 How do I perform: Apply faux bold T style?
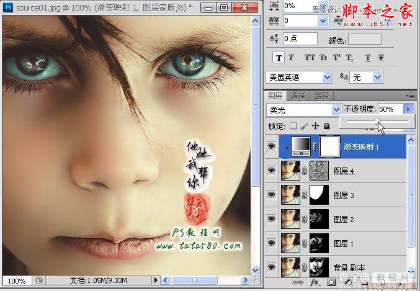click(x=279, y=58)
